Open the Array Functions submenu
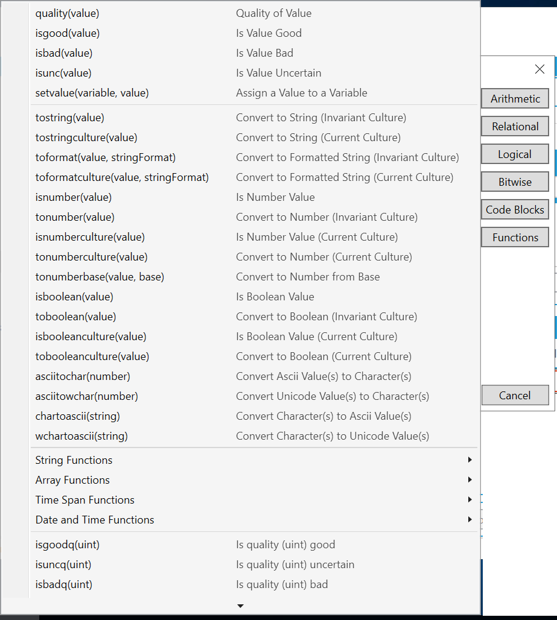This screenshot has height=620, width=557. (x=72, y=480)
